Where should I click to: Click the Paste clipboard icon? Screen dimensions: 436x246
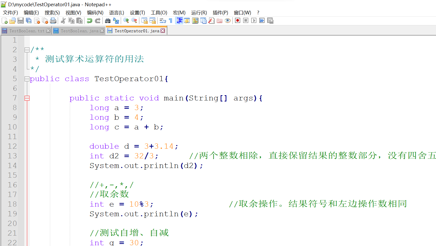79,21
